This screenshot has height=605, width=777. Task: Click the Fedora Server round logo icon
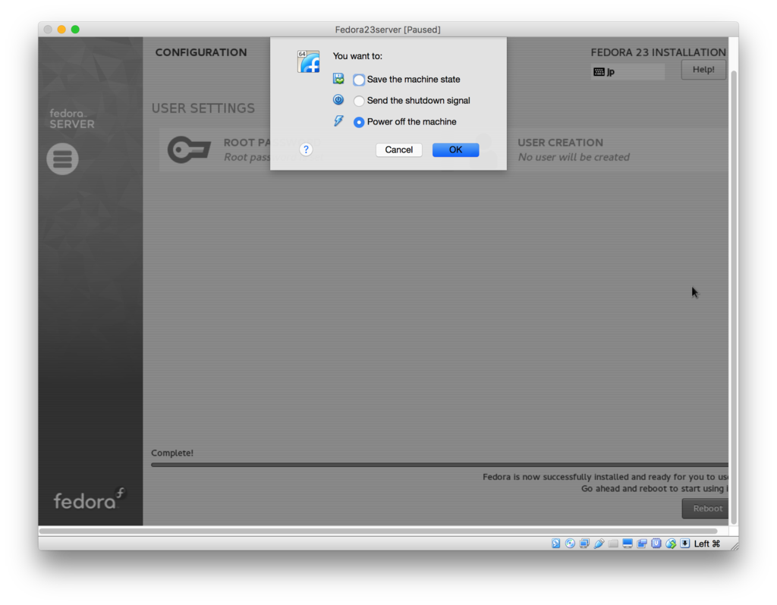click(x=62, y=159)
